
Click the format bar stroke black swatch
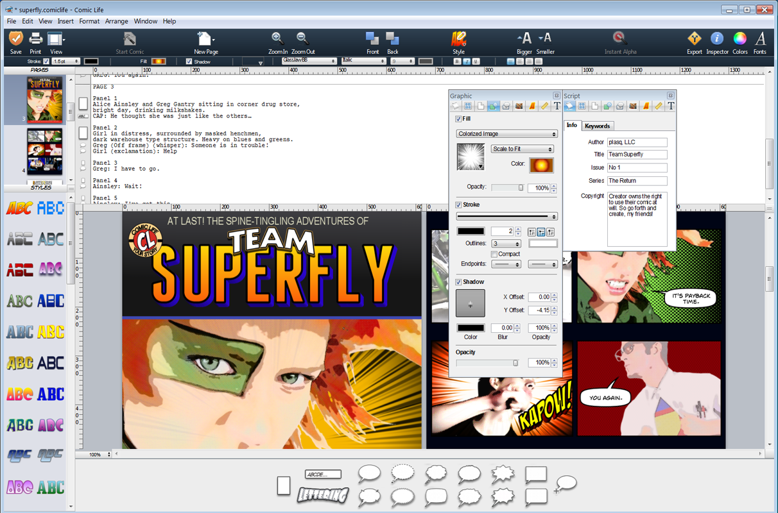click(91, 62)
